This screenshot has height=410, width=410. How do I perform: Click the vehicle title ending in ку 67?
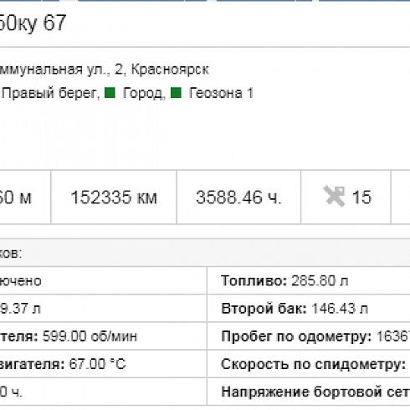[x=33, y=23]
